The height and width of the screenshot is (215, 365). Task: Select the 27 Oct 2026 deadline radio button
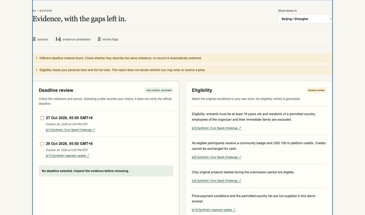click(x=42, y=118)
